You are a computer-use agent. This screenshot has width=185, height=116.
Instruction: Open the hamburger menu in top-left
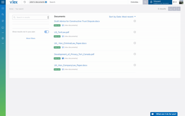[x=3, y=2]
